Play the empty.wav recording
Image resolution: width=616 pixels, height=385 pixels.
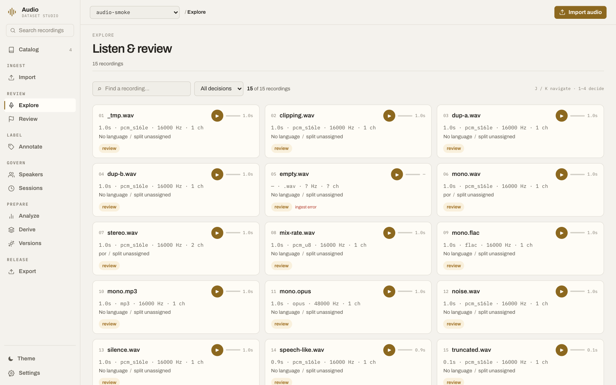point(397,175)
